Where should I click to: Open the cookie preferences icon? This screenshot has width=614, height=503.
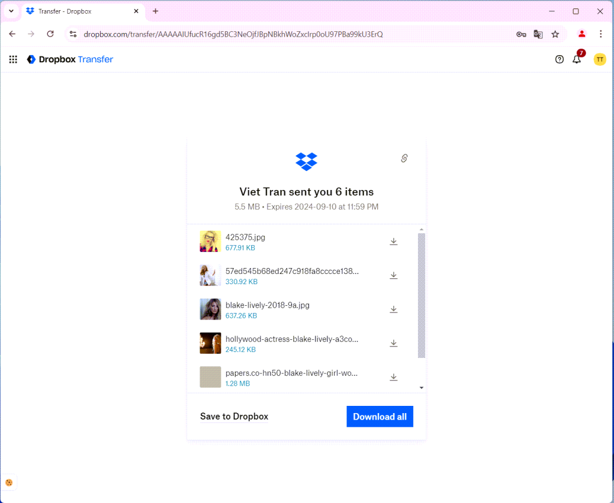coord(9,483)
